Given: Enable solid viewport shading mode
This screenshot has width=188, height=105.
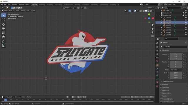Looking at the screenshot, I should click(x=146, y=11).
